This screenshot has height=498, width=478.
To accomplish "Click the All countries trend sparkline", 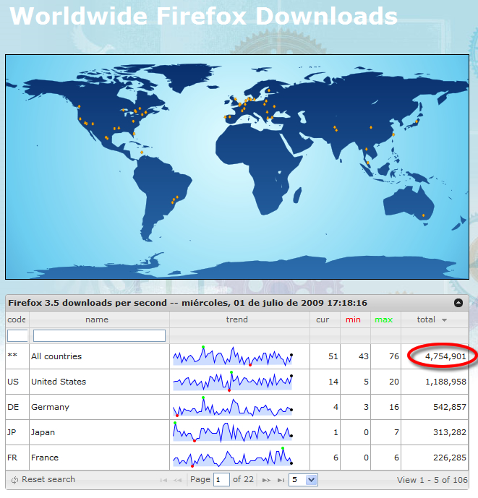I will pyautogui.click(x=232, y=356).
